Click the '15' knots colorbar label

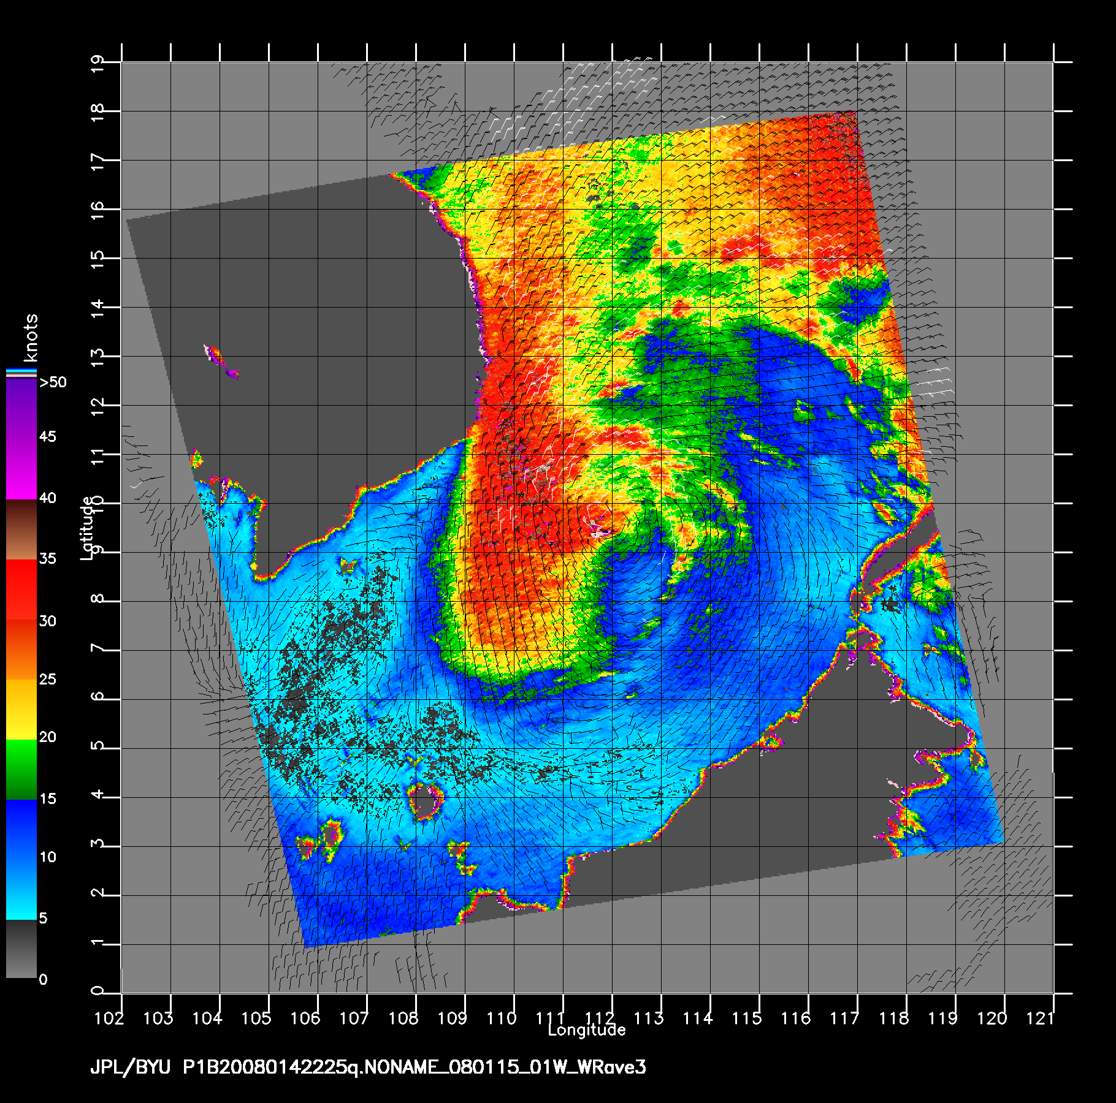point(47,799)
